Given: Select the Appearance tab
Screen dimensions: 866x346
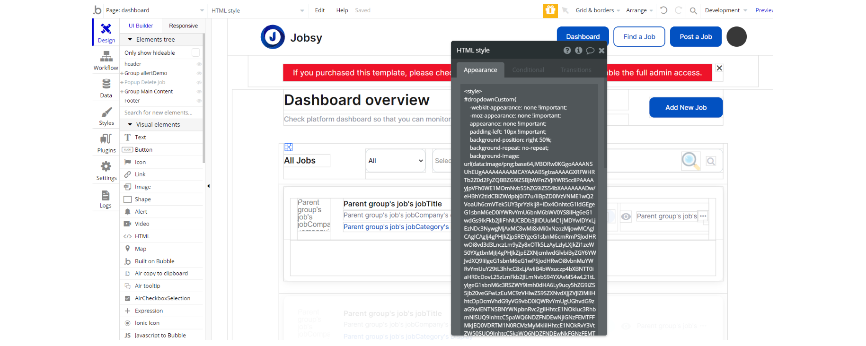Looking at the screenshot, I should (480, 70).
